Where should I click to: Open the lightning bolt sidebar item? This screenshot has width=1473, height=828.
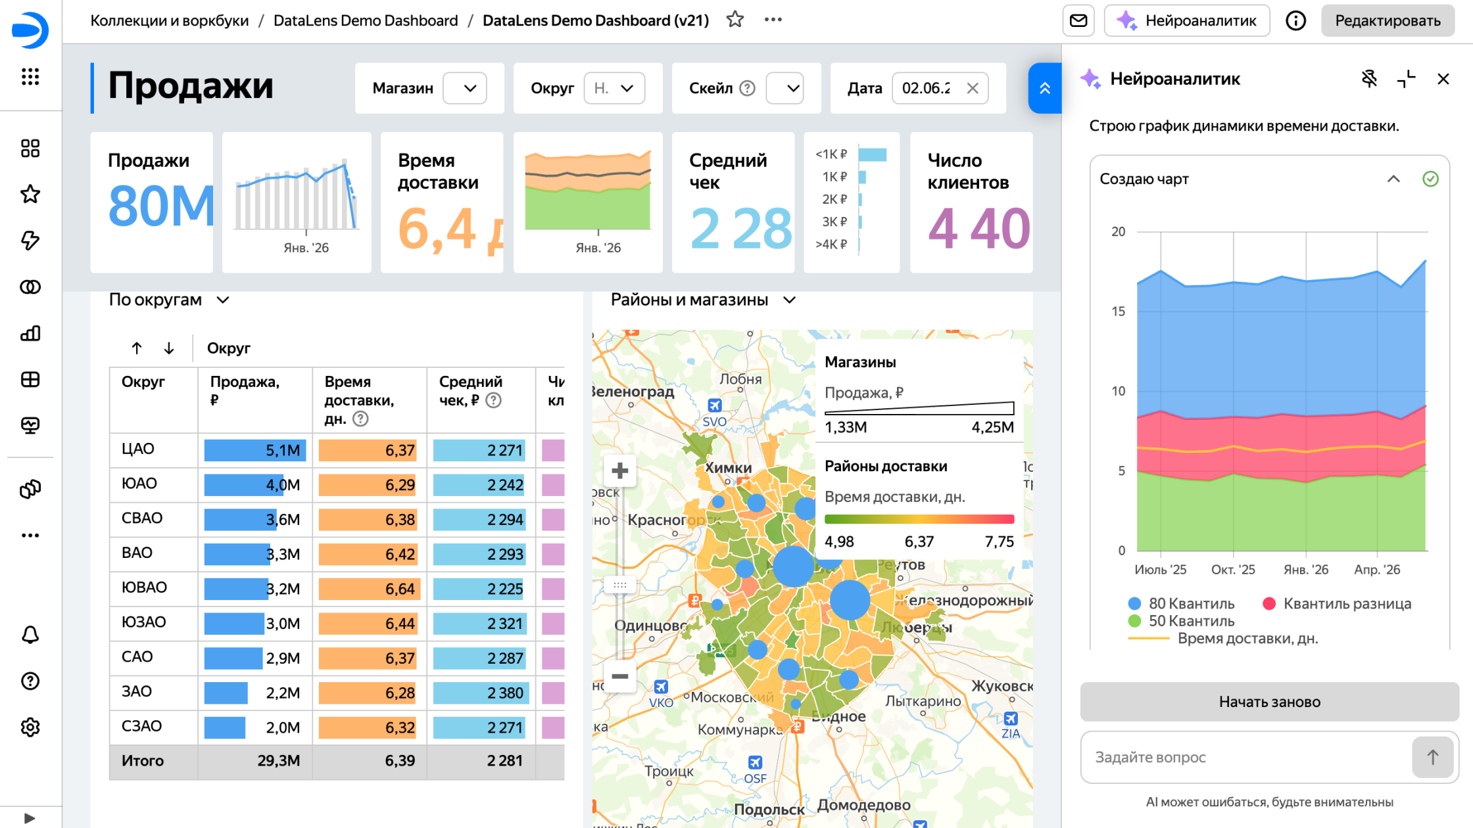click(30, 241)
